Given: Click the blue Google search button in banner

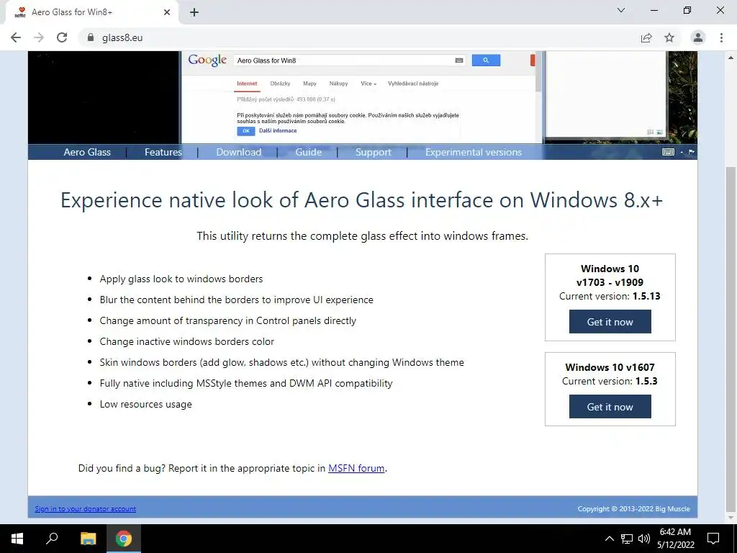Looking at the screenshot, I should (486, 60).
